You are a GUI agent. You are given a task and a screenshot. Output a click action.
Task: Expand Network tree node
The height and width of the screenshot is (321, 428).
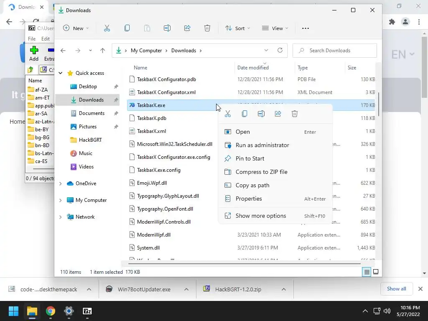61,217
